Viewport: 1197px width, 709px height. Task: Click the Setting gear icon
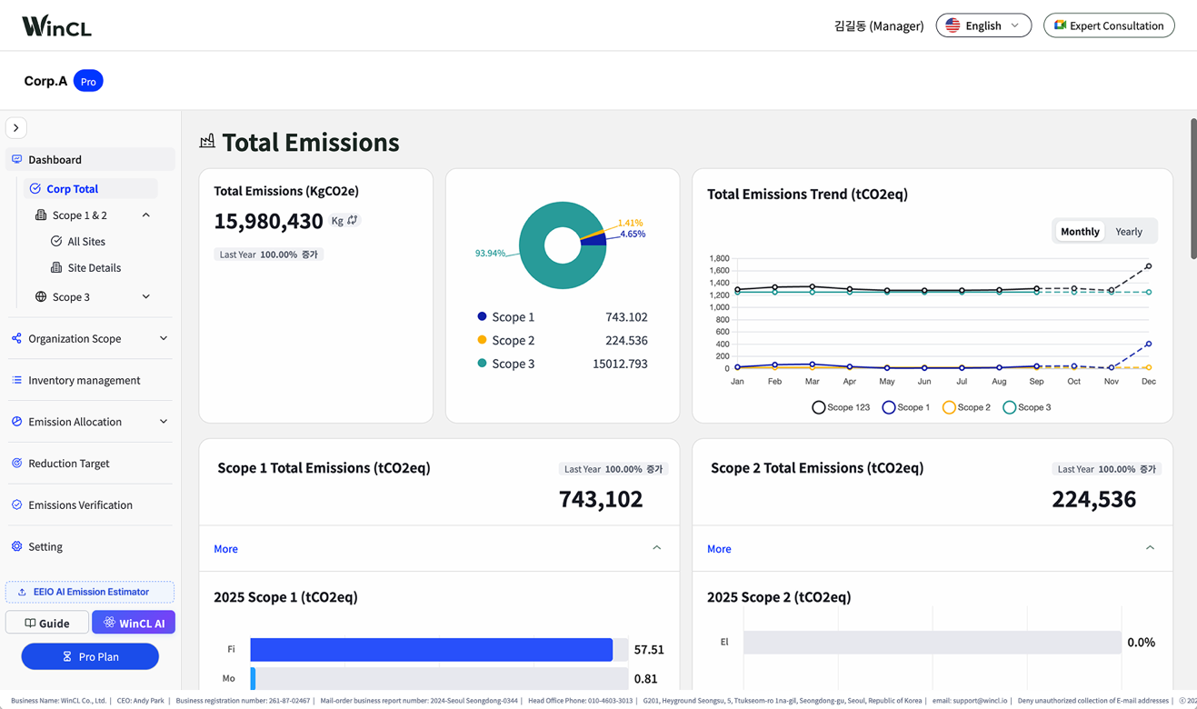pyautogui.click(x=16, y=546)
